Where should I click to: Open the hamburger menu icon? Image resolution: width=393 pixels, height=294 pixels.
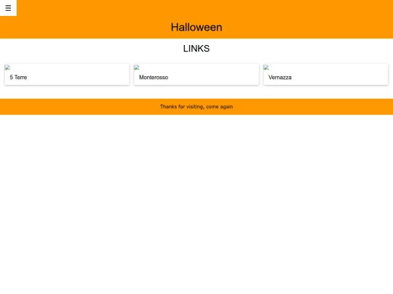tap(8, 8)
